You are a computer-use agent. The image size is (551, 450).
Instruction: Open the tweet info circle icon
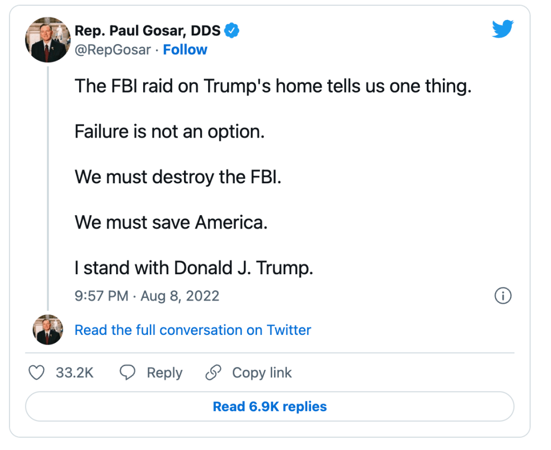(503, 296)
